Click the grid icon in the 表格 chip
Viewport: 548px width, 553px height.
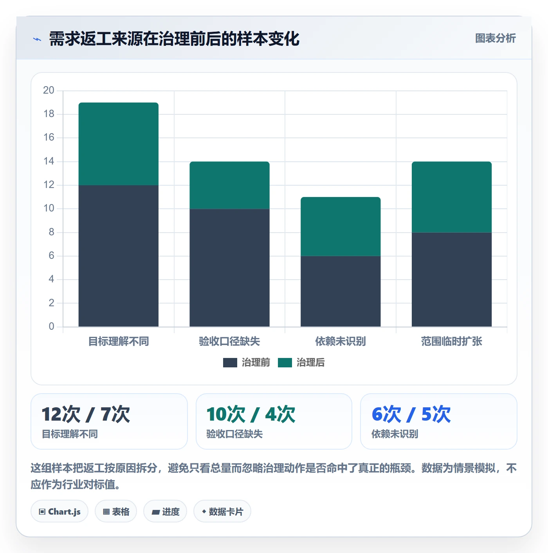(106, 512)
